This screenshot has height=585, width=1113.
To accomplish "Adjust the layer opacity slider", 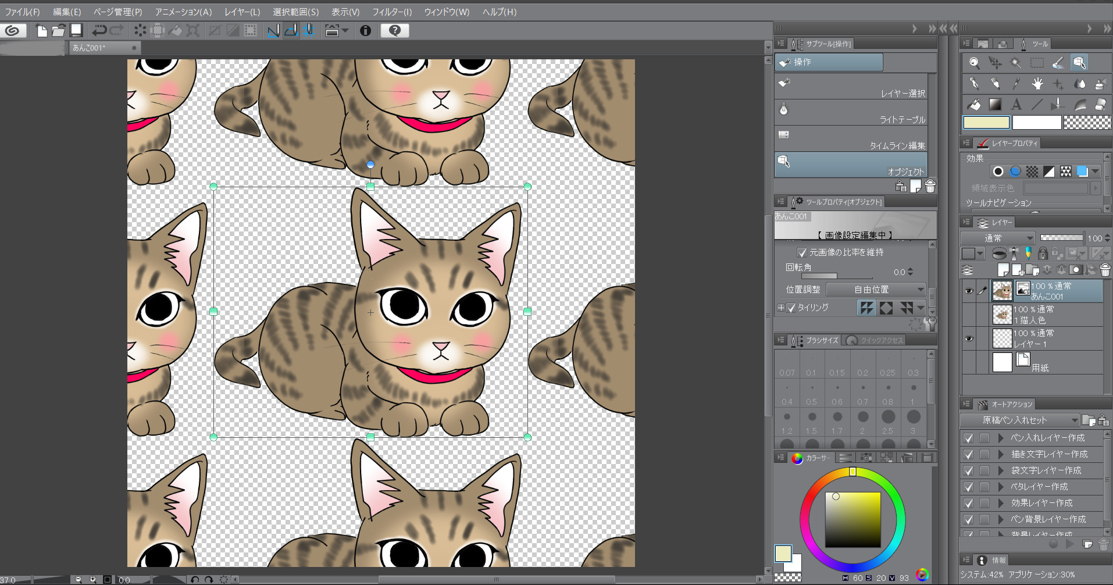I will coord(1061,238).
